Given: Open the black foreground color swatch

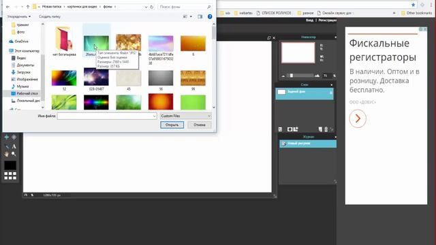Looking at the screenshot, I should 10,165.
